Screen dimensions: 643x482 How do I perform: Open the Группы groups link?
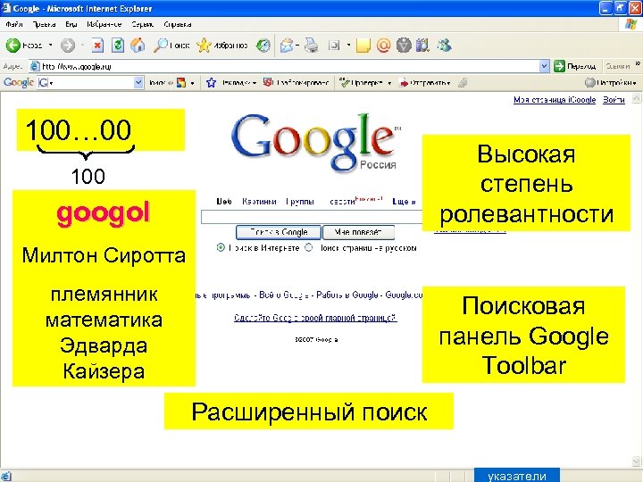(x=300, y=201)
